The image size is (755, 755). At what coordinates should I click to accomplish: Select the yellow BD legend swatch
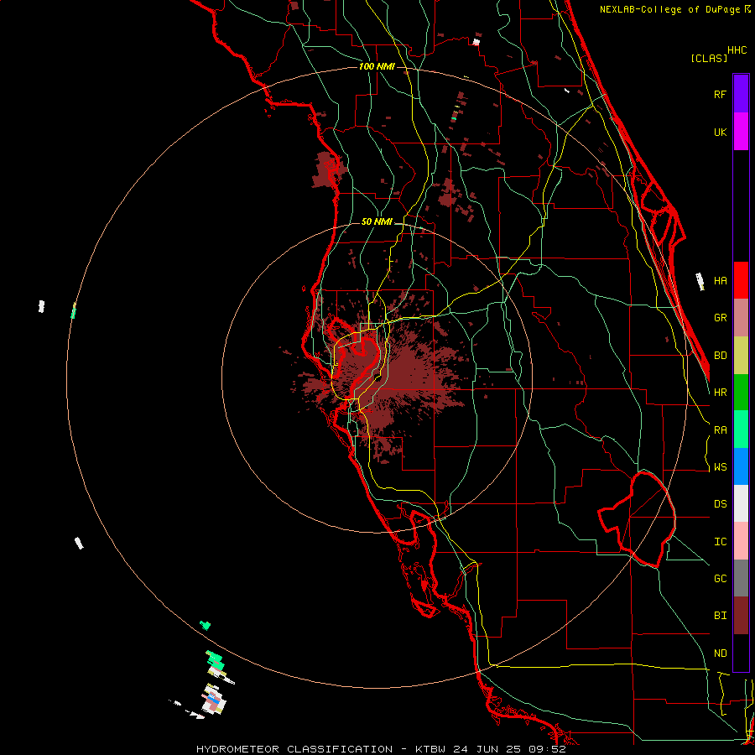coord(741,356)
